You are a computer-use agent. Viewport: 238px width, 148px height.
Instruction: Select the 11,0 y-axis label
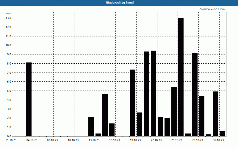(x=8, y=36)
